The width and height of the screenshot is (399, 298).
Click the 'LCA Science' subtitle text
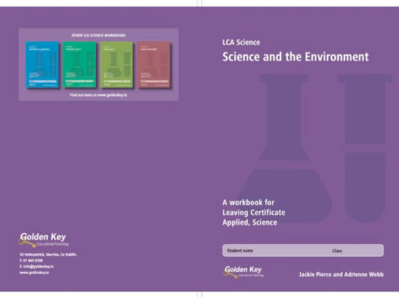pos(241,42)
